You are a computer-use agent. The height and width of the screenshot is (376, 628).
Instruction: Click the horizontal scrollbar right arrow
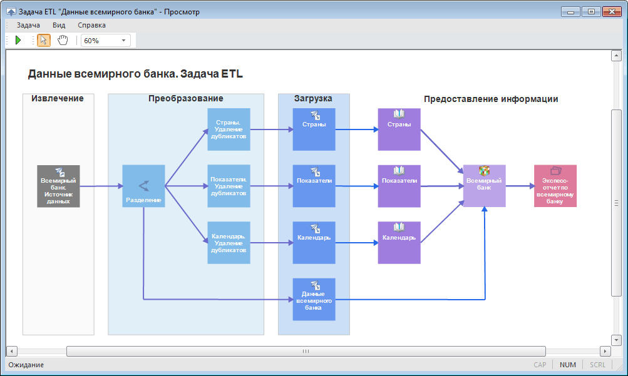coord(605,351)
